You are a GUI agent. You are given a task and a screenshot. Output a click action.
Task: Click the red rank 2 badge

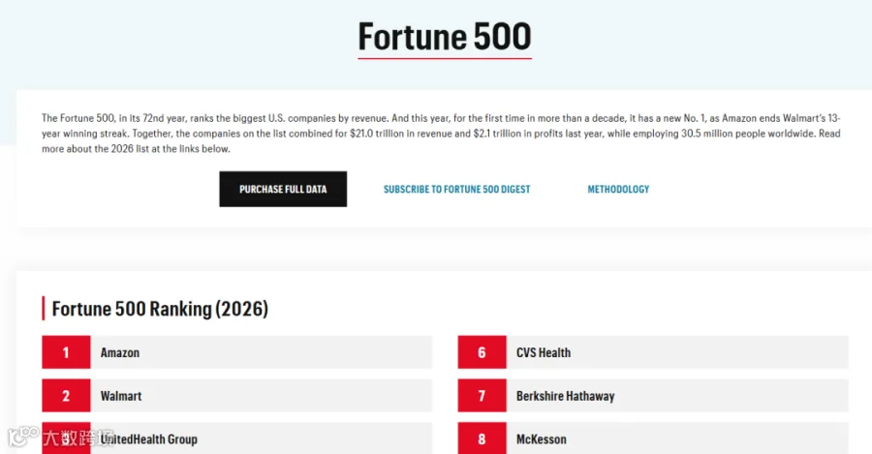point(66,396)
